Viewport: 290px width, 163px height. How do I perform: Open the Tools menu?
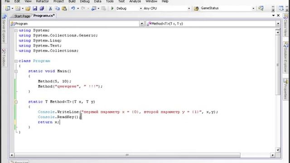[110, 1]
